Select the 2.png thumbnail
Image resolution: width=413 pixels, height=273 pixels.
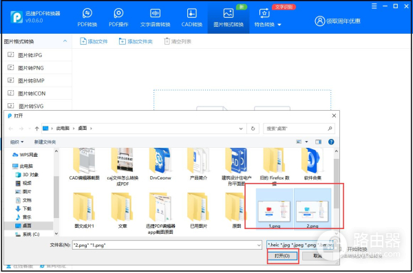pyautogui.click(x=313, y=209)
